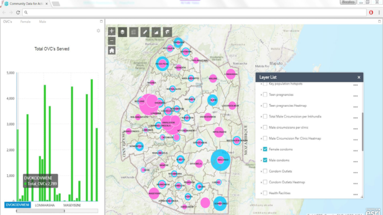
Task: Expand Condom Outlets layer arrow
Action: click(261, 172)
